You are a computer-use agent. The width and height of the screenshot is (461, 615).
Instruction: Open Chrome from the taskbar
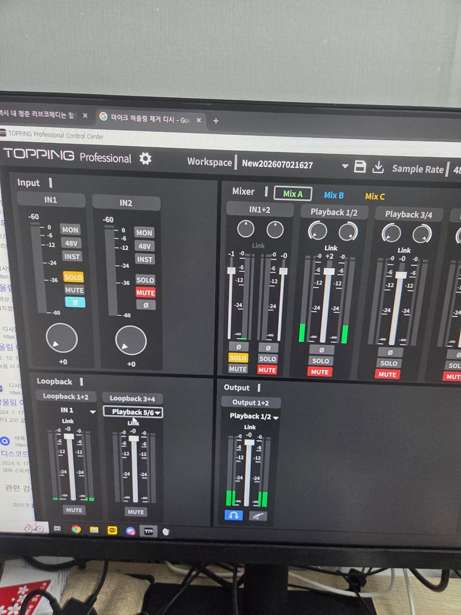(76, 529)
